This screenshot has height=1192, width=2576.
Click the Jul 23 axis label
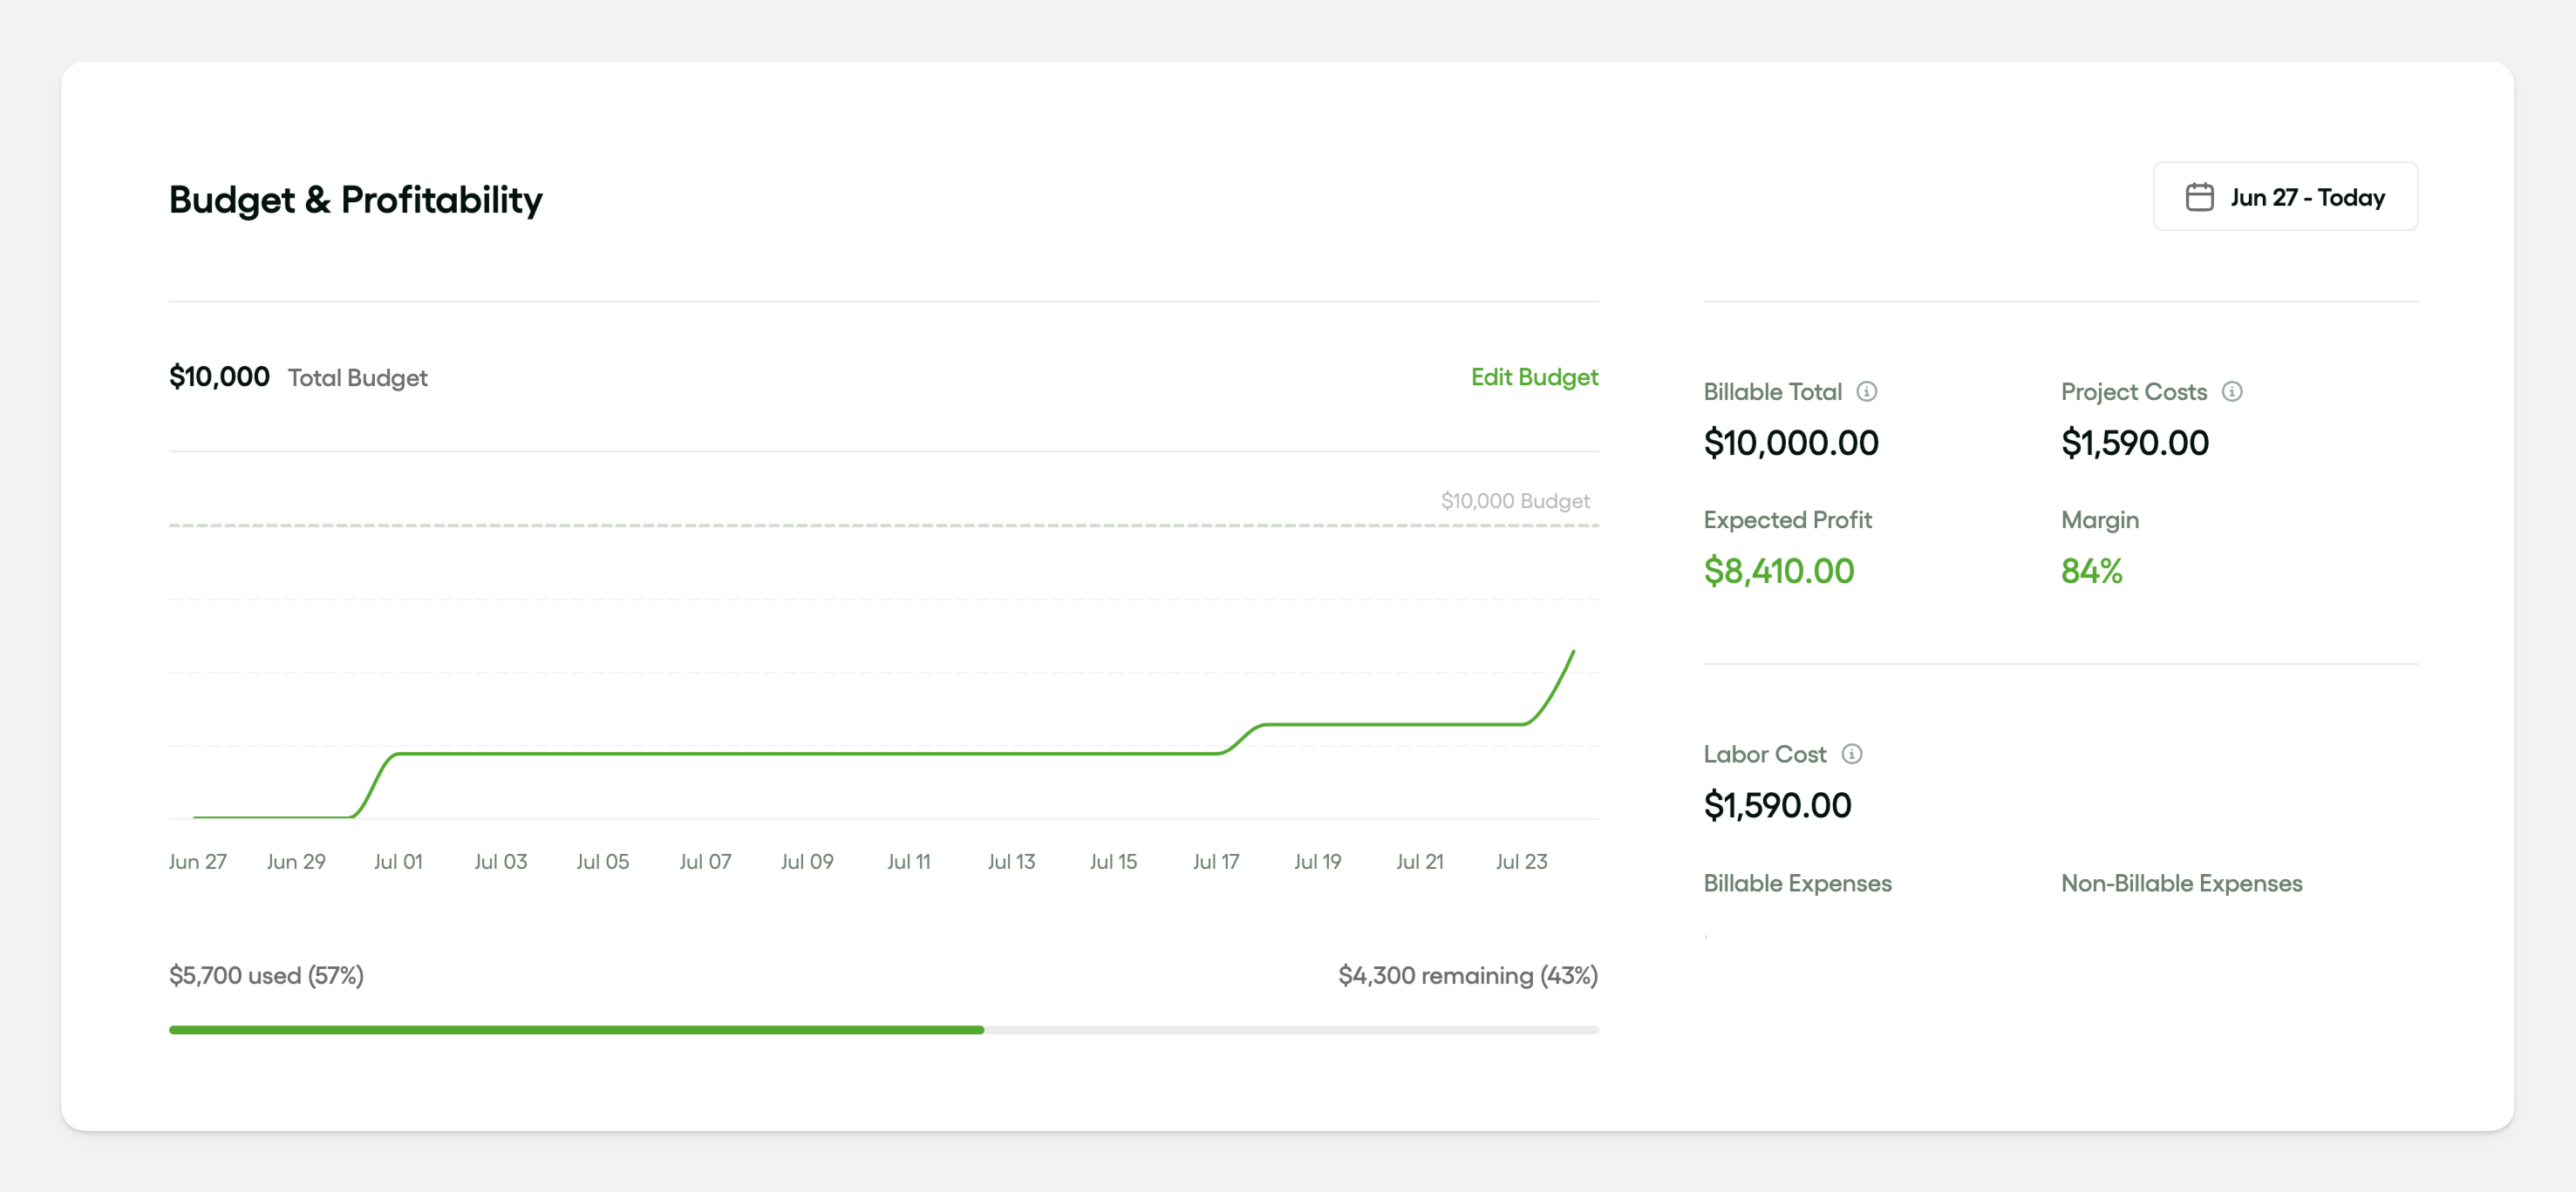[1520, 861]
